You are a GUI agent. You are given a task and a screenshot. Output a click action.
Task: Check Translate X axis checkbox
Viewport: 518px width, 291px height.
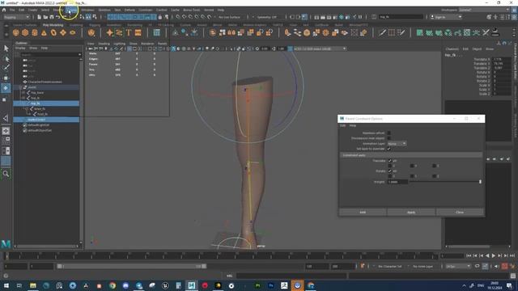click(x=389, y=166)
